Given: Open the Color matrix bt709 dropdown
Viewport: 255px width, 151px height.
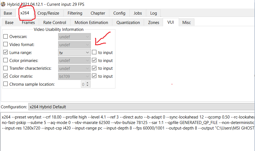Looking at the screenshot, I should coord(74,76).
